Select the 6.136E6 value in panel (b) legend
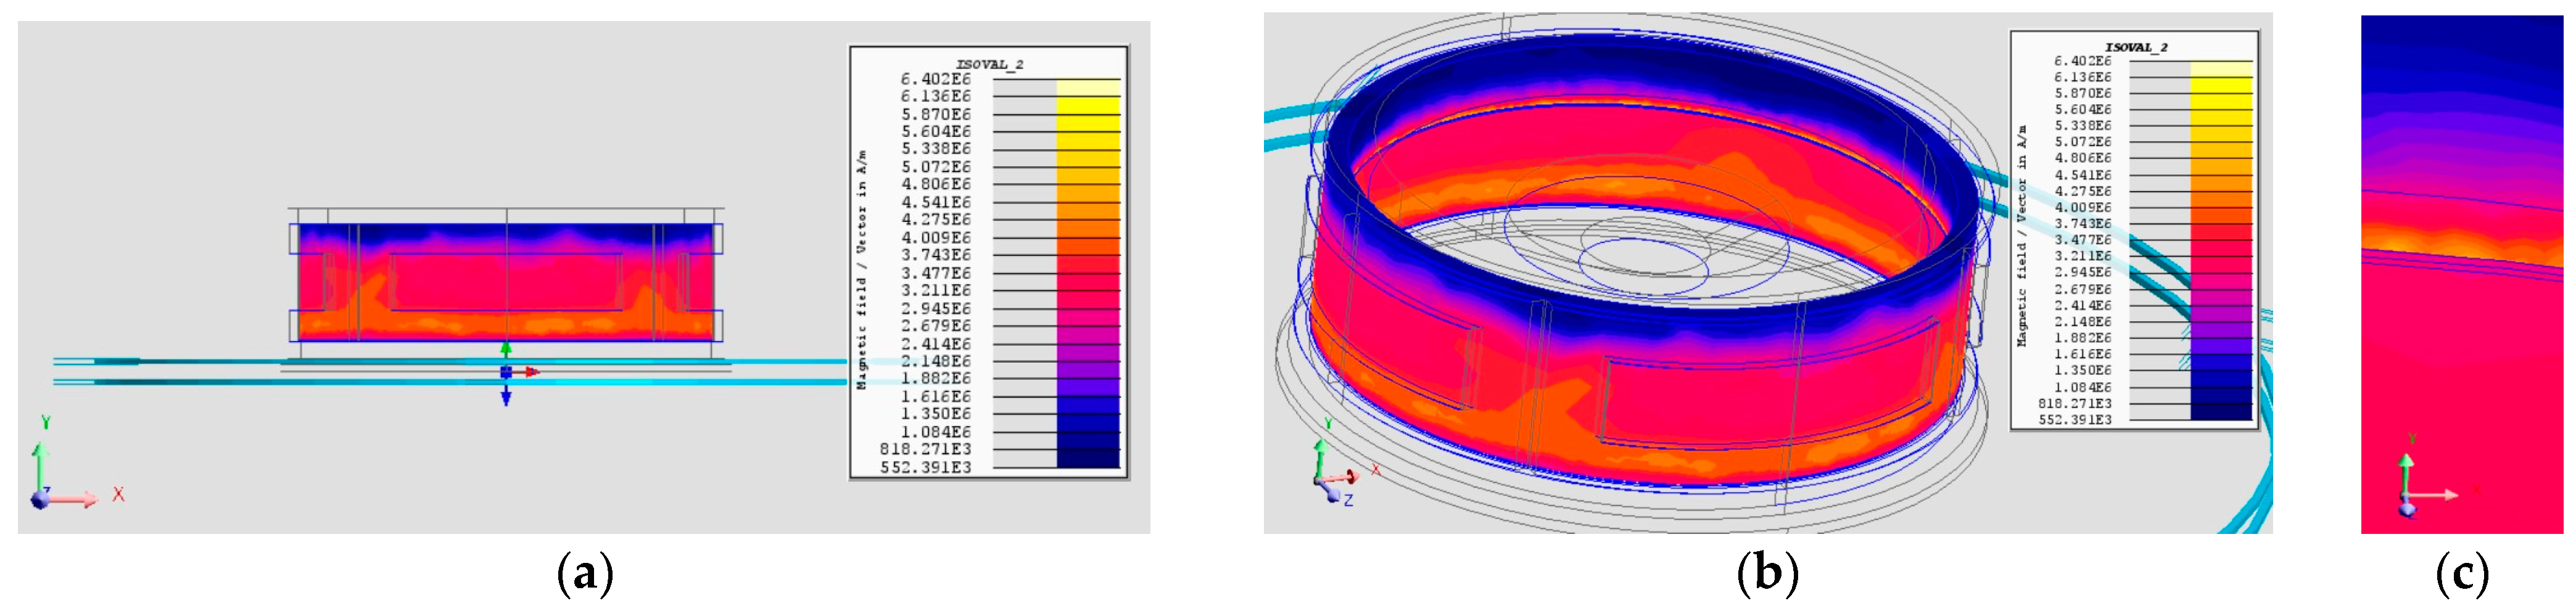The height and width of the screenshot is (611, 2576). (x=2083, y=77)
